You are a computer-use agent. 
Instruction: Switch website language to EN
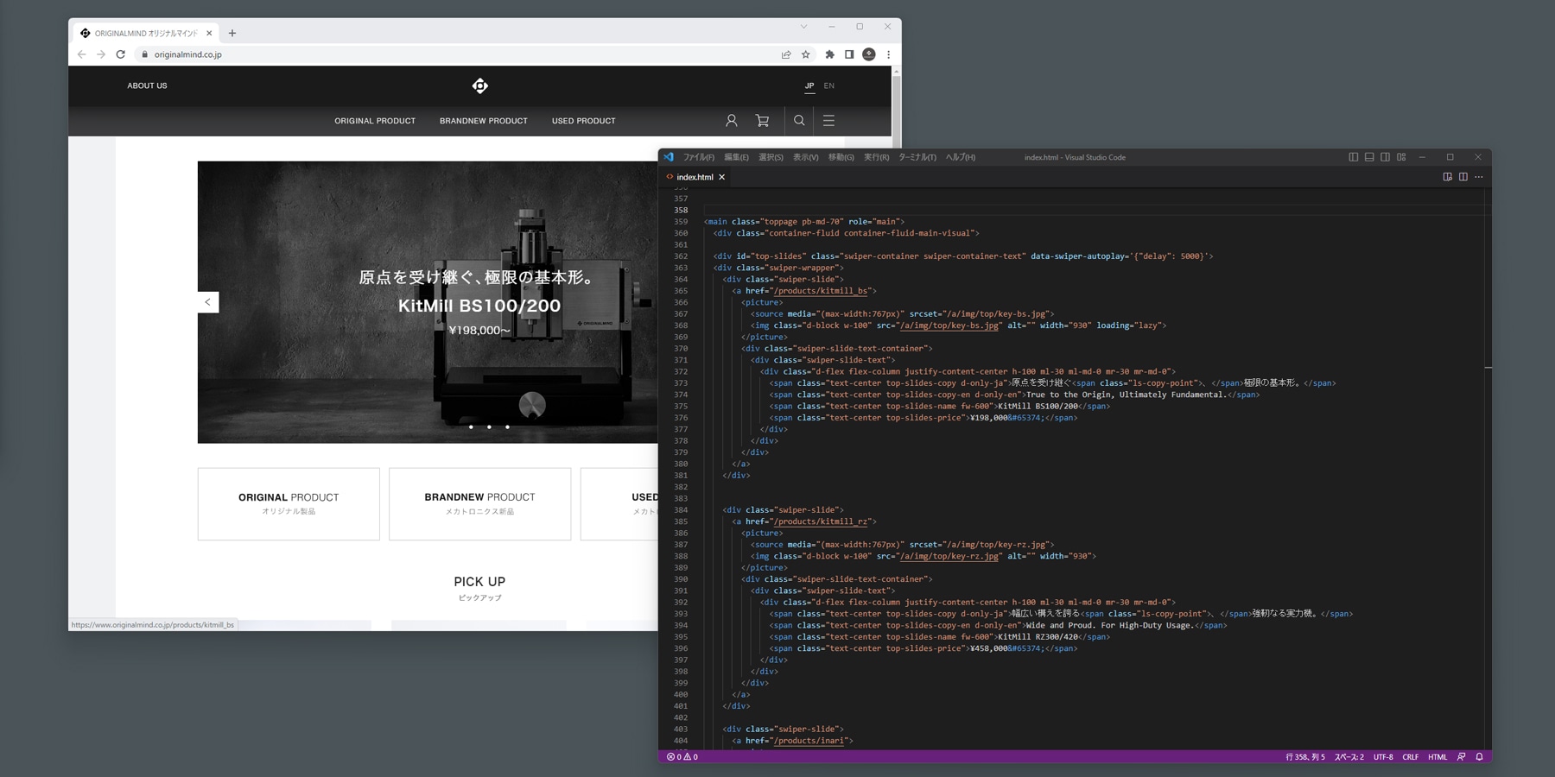pos(829,85)
